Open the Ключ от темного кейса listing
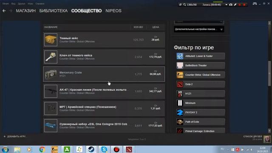The image size is (272, 153). click(x=104, y=57)
